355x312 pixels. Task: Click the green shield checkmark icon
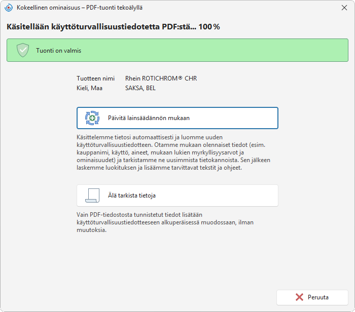coord(23,50)
